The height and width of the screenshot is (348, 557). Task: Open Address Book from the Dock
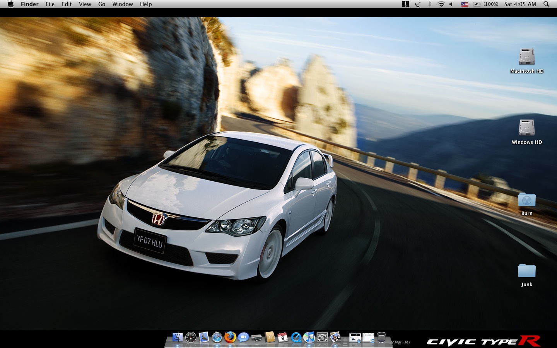[x=270, y=337]
